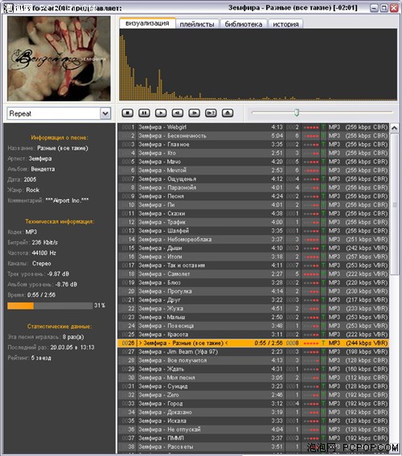Image resolution: width=402 pixels, height=456 pixels.
Task: Click the Вендетта album cover art
Action: click(59, 59)
